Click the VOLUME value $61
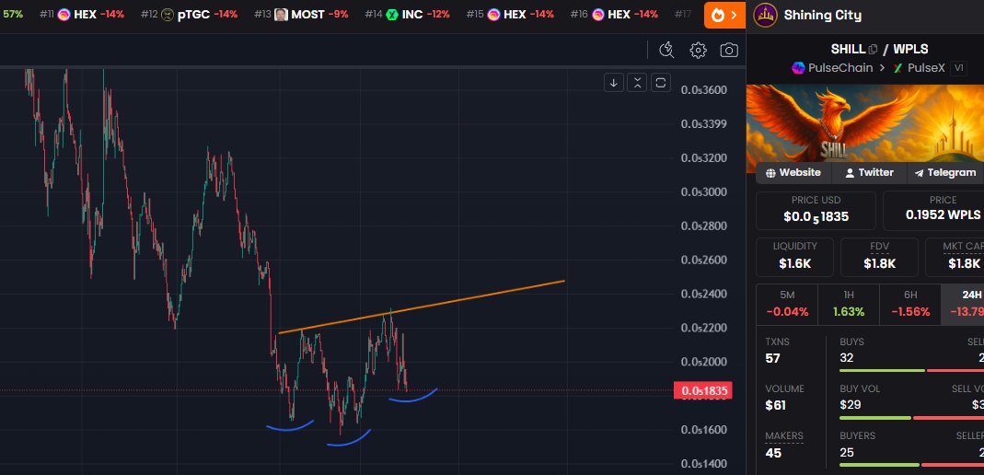This screenshot has height=475, width=984. pos(776,405)
